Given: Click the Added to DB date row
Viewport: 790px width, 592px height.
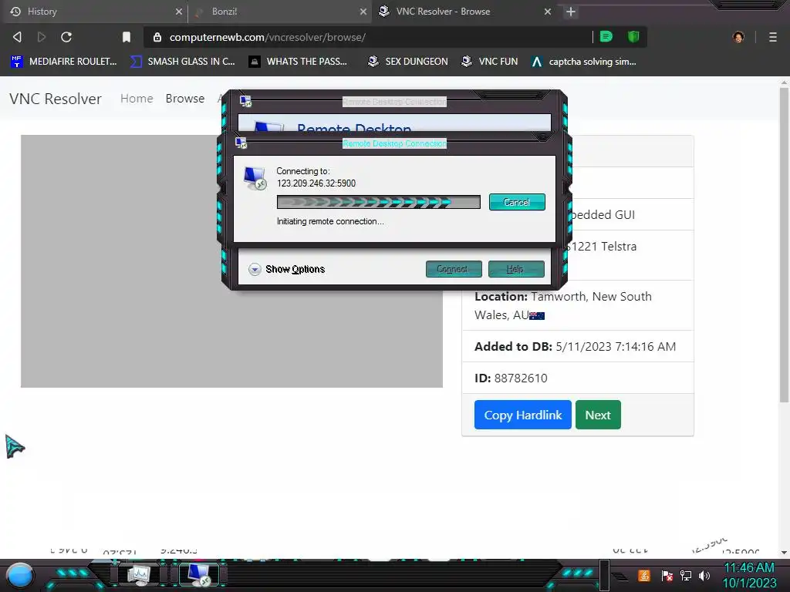Looking at the screenshot, I should click(x=577, y=346).
